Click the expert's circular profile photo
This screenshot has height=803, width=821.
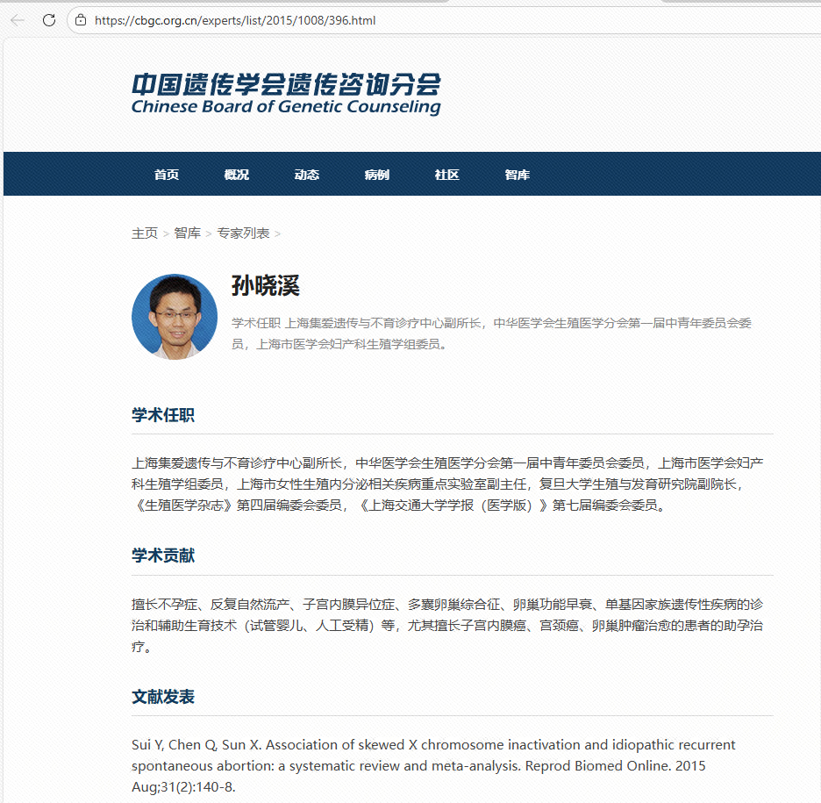pyautogui.click(x=175, y=317)
